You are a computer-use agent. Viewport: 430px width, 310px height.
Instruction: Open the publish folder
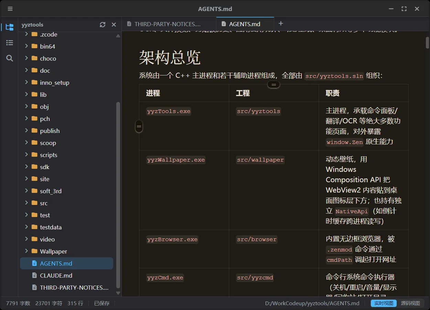pos(67,131)
